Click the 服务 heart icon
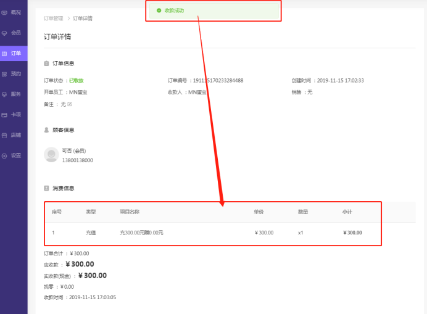The image size is (427, 314). (x=4, y=94)
